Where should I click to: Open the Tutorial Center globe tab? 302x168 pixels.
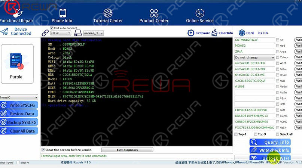(108, 16)
